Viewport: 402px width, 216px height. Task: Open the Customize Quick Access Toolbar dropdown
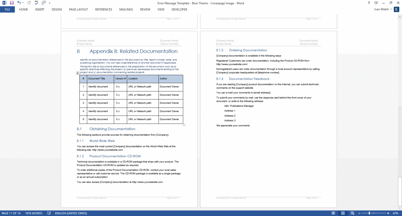point(49,3)
